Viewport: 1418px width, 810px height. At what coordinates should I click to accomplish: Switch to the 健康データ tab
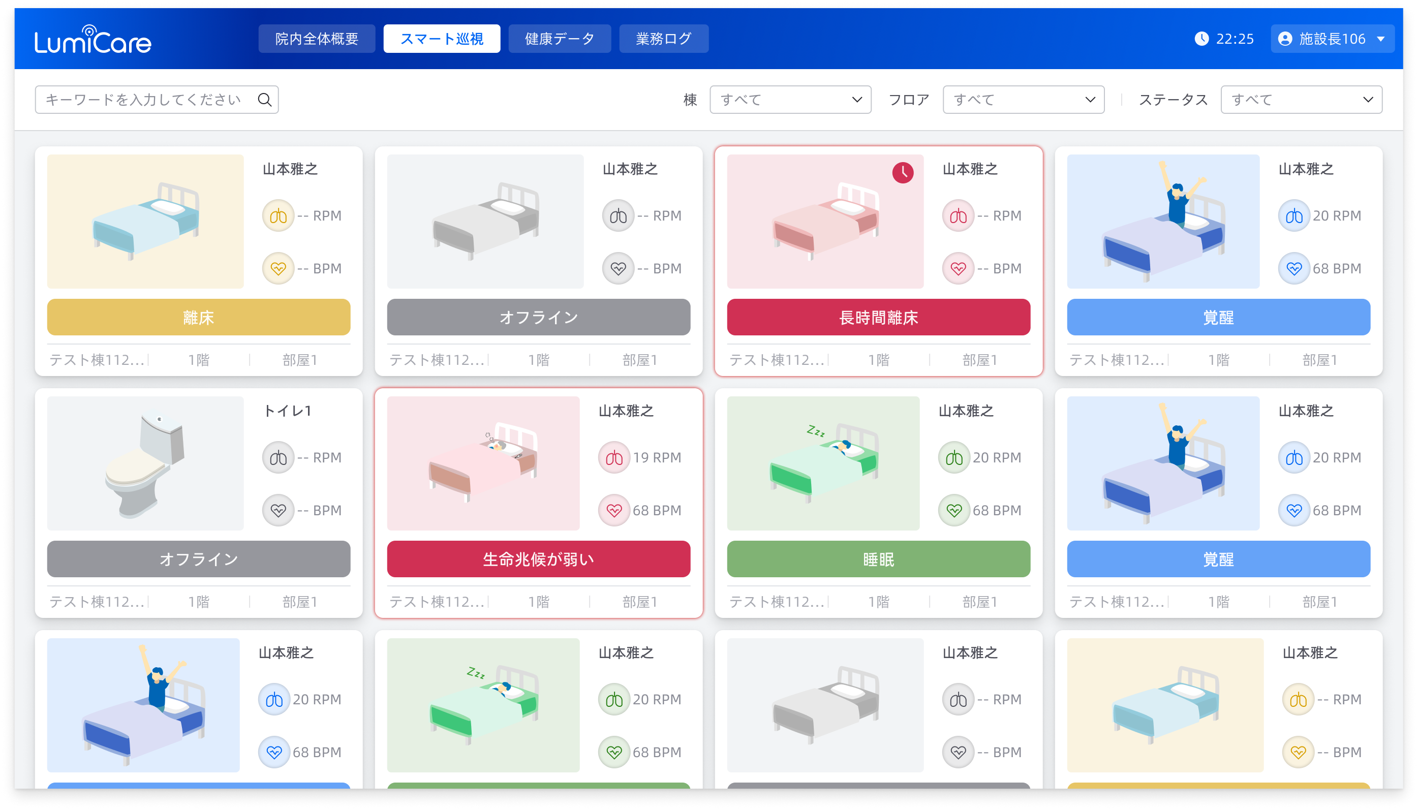tap(559, 39)
